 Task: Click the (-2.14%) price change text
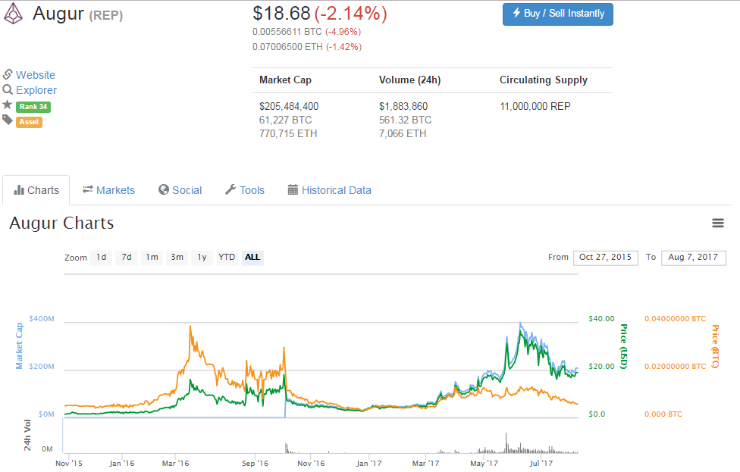coord(350,14)
